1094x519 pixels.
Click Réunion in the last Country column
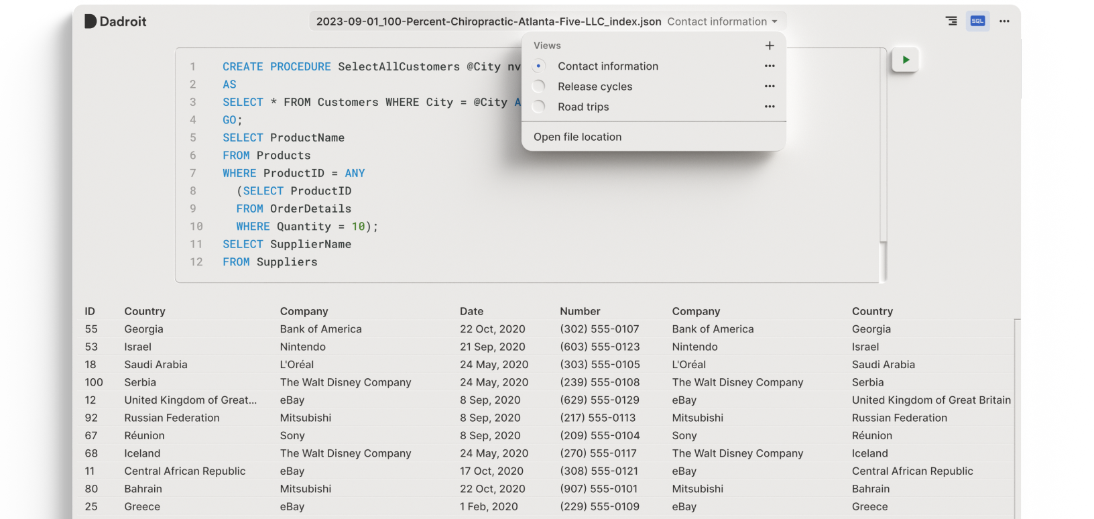click(872, 436)
